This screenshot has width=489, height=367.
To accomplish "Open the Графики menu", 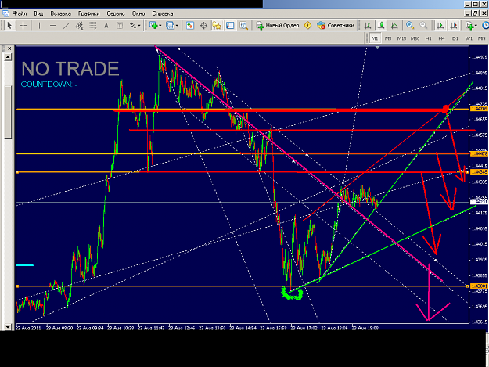I will click(89, 13).
